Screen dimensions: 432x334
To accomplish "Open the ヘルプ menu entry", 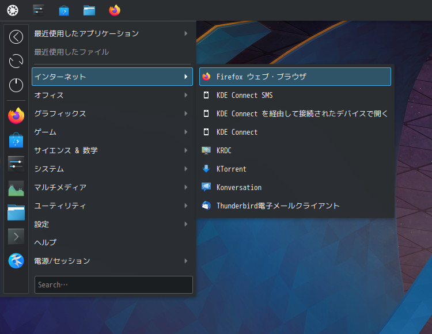I will [x=112, y=242].
